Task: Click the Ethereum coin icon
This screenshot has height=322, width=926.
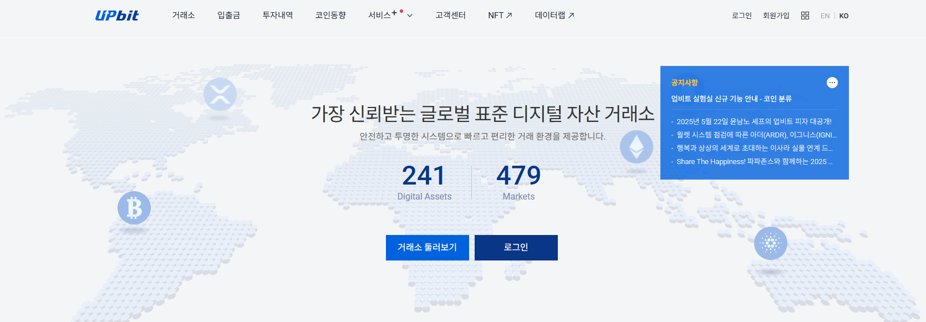Action: 637,147
